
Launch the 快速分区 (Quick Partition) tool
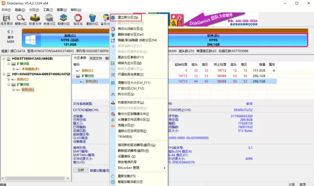49,20
